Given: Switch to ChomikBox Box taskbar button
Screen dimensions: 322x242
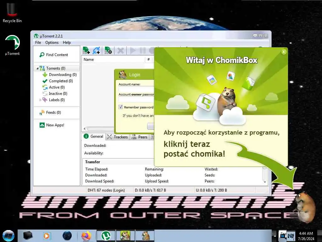Looking at the screenshot, I should tap(125, 236).
